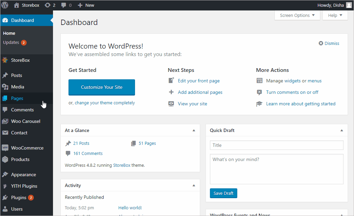This screenshot has width=354, height=216.
Task: Open the 161 Comments link
Action: click(x=88, y=154)
